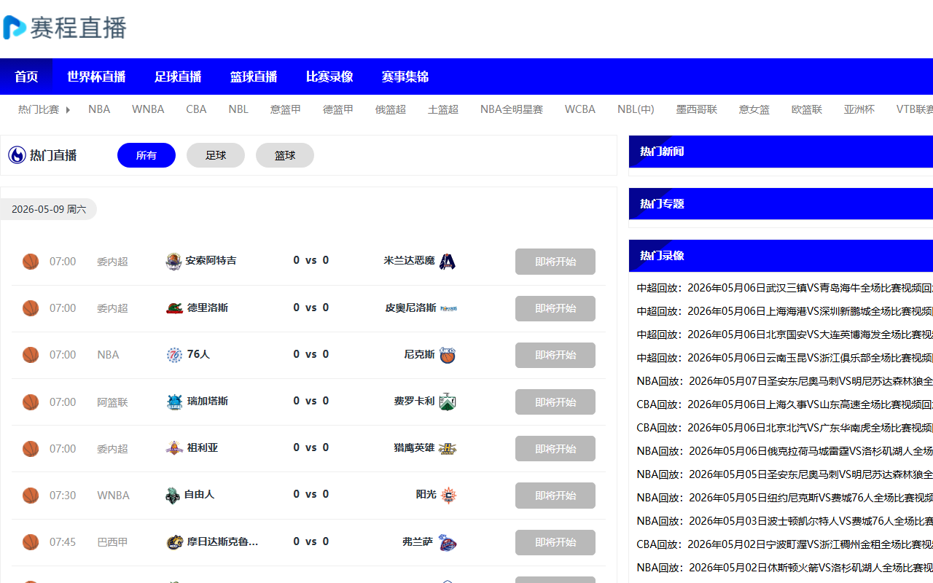Select the 篮球 filter pill
The image size is (933, 583).
285,155
